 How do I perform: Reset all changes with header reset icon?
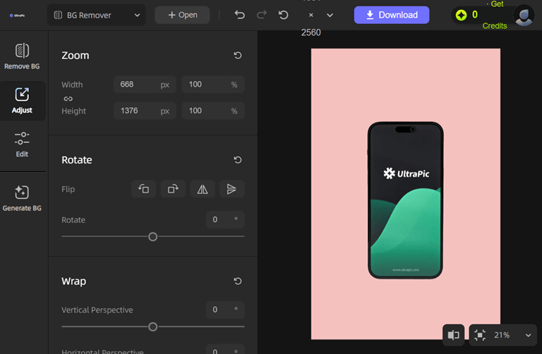point(284,15)
